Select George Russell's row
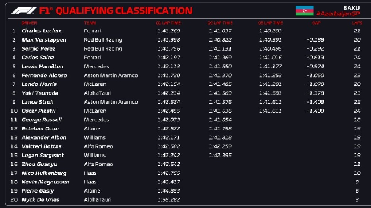 (x=185, y=120)
